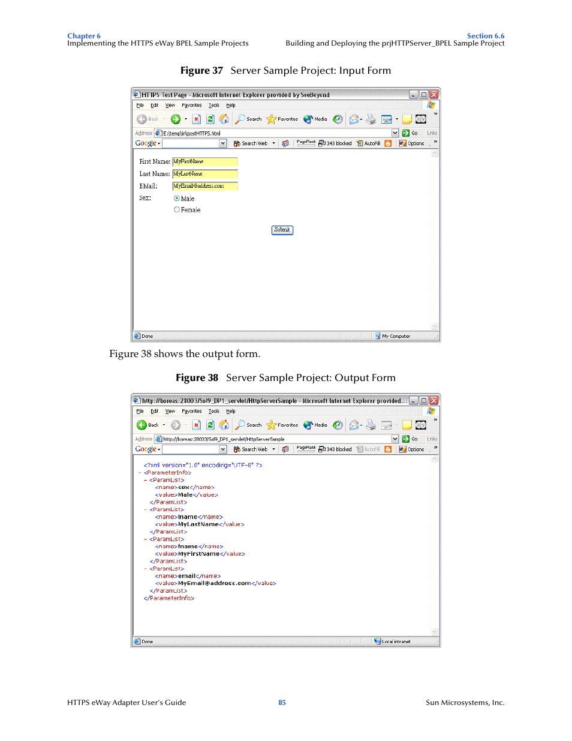572x741 pixels.
Task: Click AutoFill in HTTPS Test Page Google toolbar
Action: pyautogui.click(x=368, y=143)
